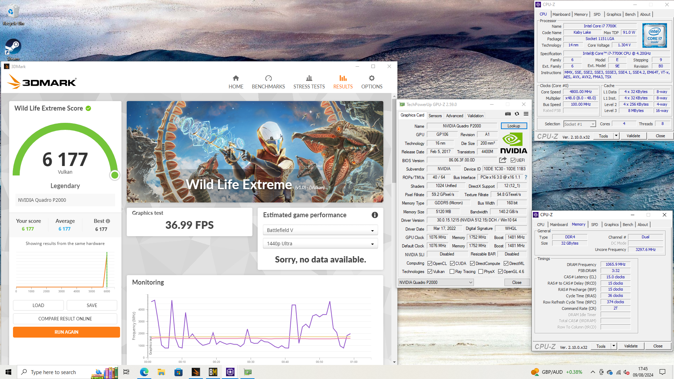This screenshot has height=379, width=674.
Task: Open the Validation tab in GPU-Z
Action: (475, 115)
